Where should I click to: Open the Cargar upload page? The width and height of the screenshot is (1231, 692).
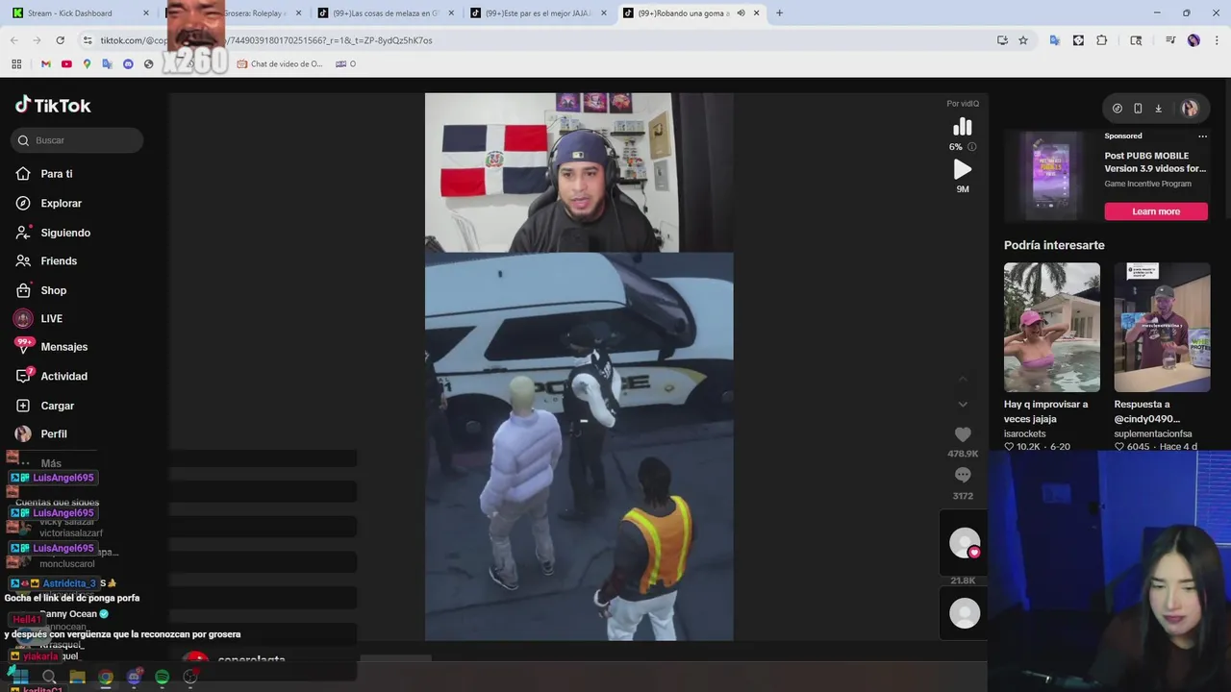(x=57, y=406)
